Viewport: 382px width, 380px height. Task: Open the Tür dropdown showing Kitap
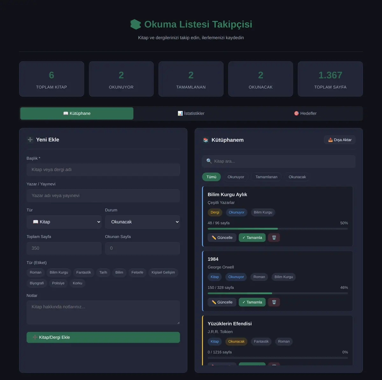[x=64, y=222]
